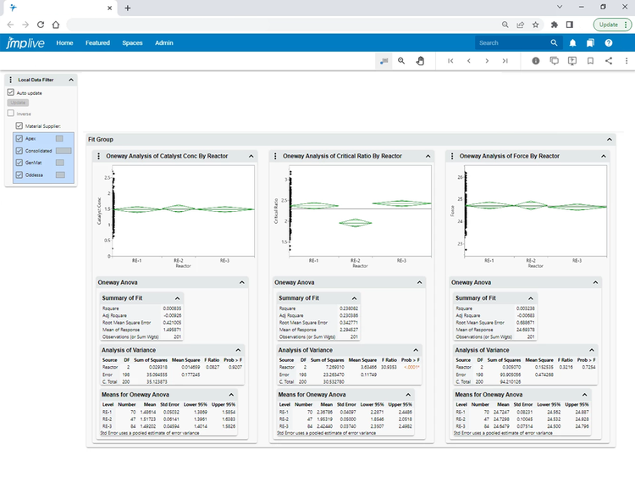This screenshot has height=494, width=635.
Task: Uncheck the Auto update checkbox
Action: point(11,92)
